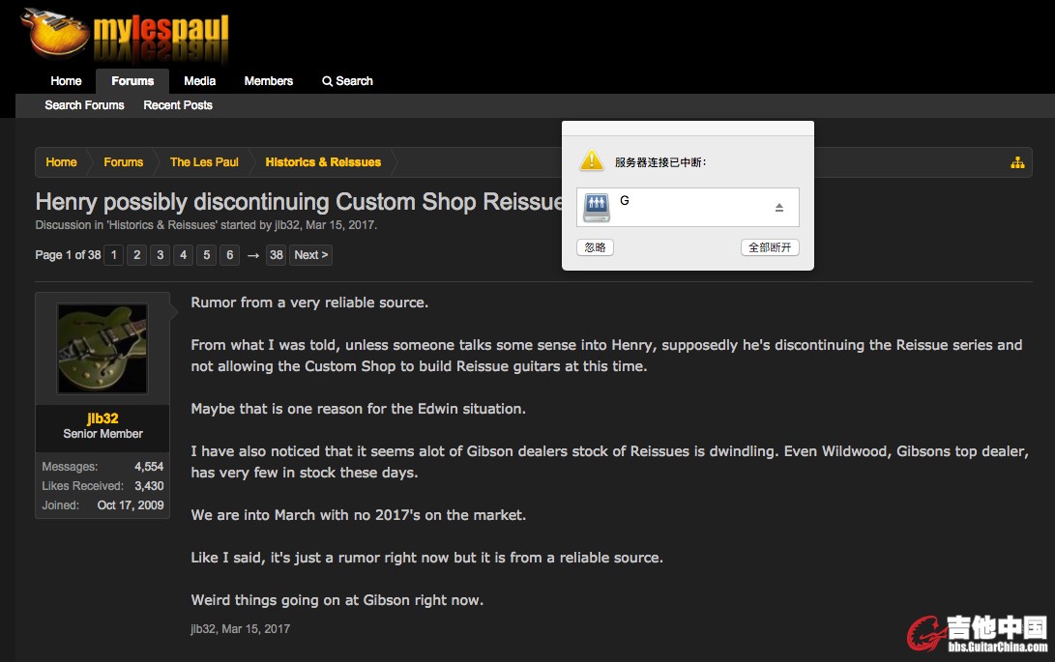The height and width of the screenshot is (662, 1055).
Task: Go to page 3 of thread
Action: pos(161,255)
